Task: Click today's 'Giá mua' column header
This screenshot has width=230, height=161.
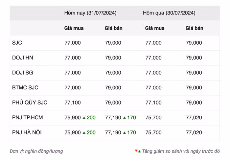Action: [x=74, y=28]
